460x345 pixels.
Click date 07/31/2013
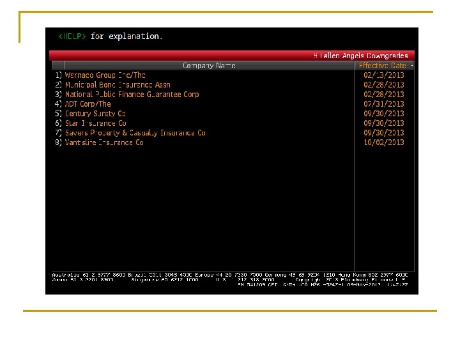[x=384, y=104]
